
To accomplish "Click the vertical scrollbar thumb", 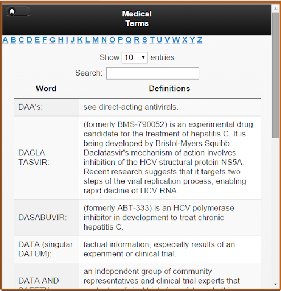I will pyautogui.click(x=275, y=75).
